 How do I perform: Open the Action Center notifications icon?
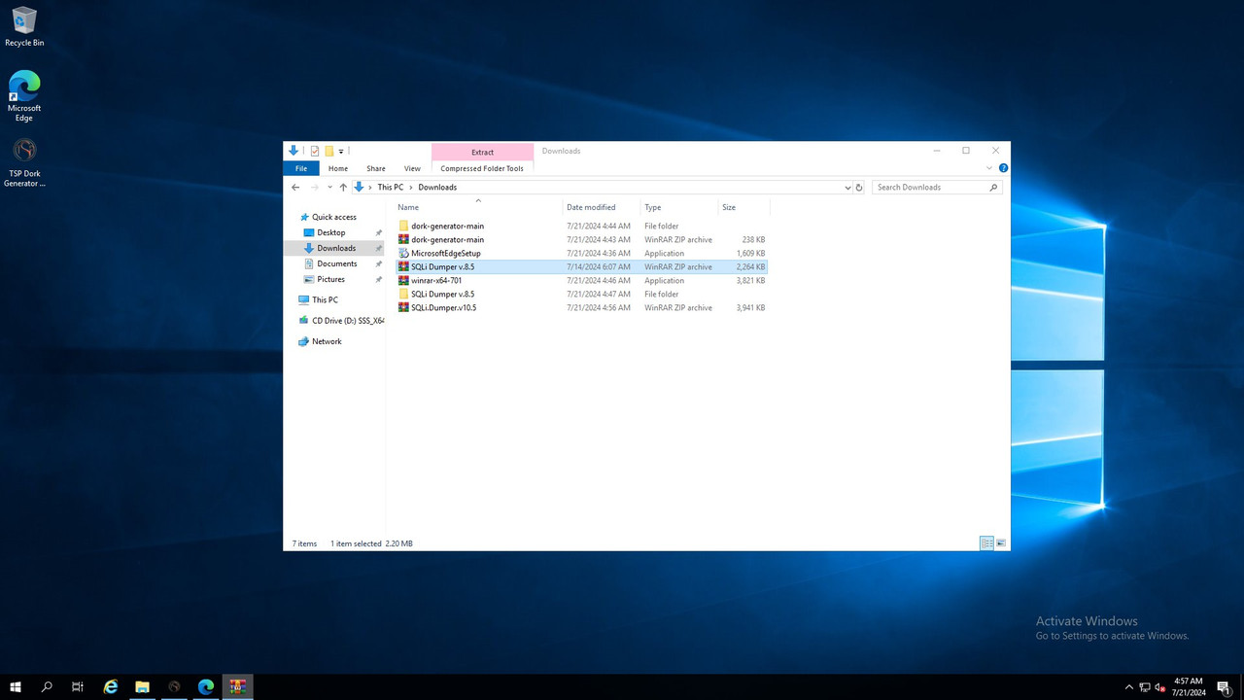click(x=1224, y=687)
